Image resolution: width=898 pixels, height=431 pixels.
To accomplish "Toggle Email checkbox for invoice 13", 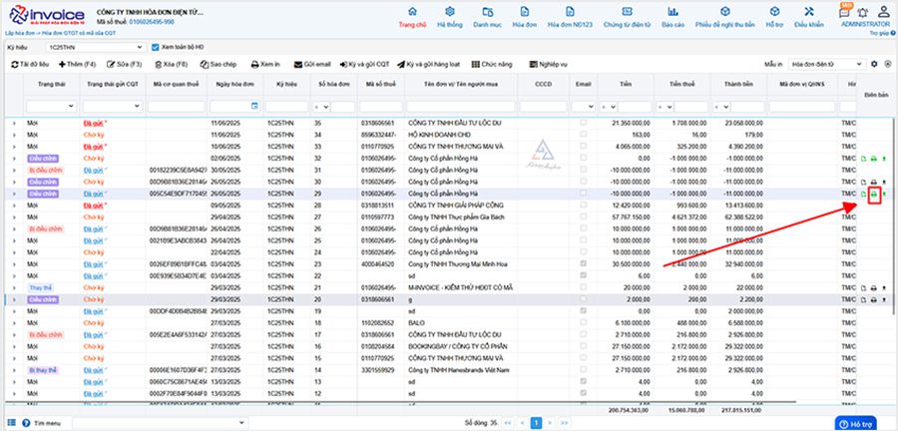I will [583, 382].
